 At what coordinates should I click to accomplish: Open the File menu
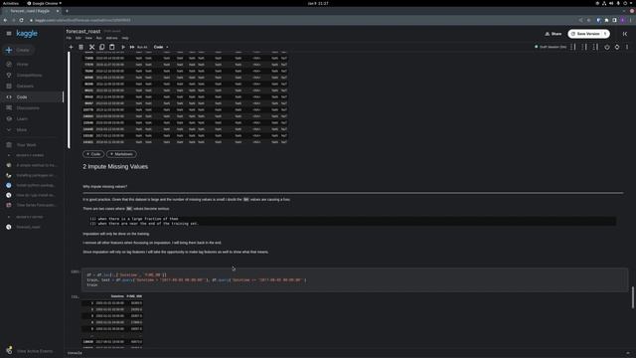click(69, 38)
